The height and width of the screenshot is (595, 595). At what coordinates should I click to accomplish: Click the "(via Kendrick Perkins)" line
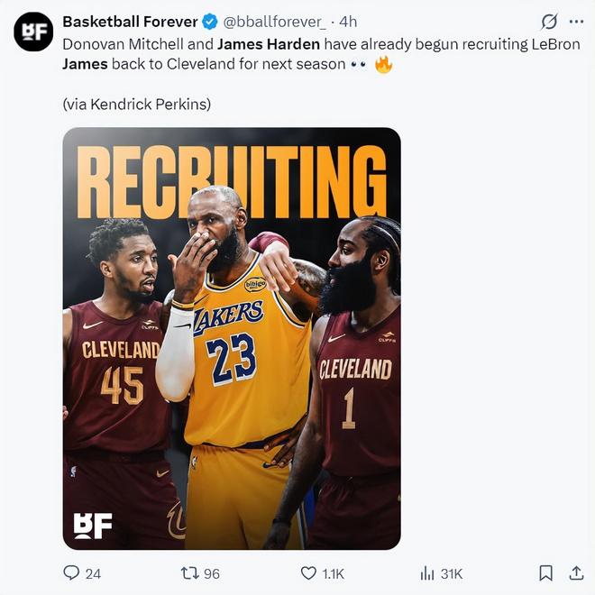coord(136,104)
